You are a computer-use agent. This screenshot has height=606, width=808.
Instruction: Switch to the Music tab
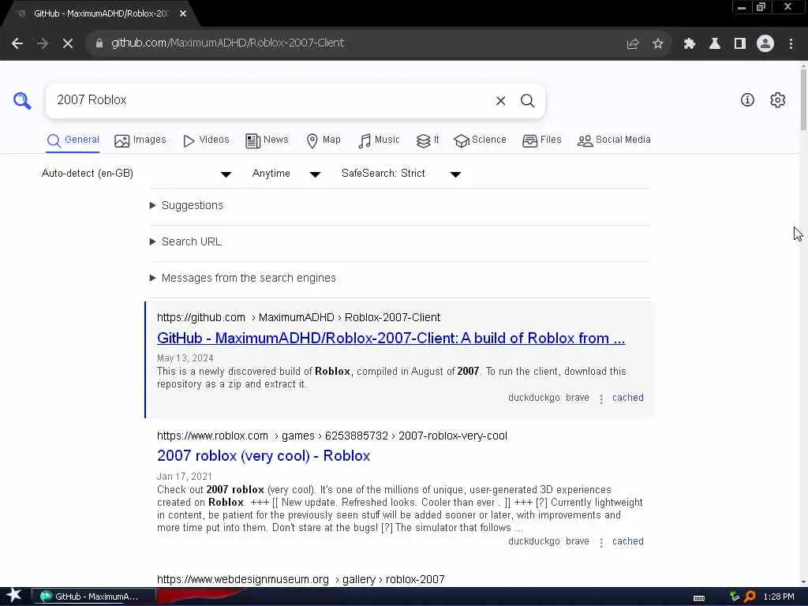click(379, 140)
